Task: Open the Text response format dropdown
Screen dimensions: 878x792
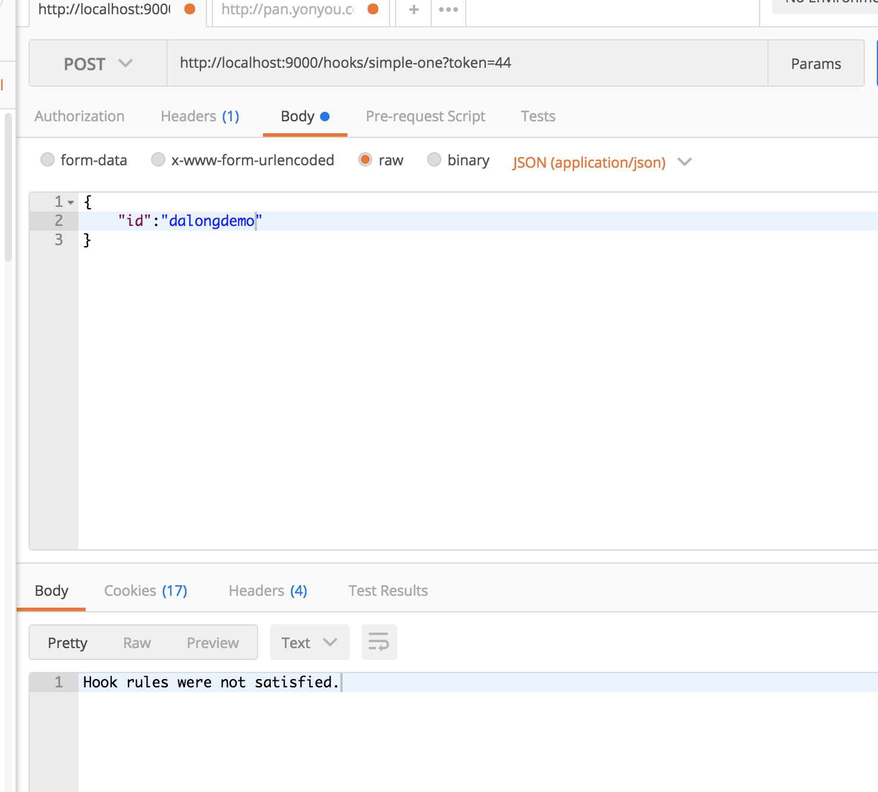Action: coord(309,642)
